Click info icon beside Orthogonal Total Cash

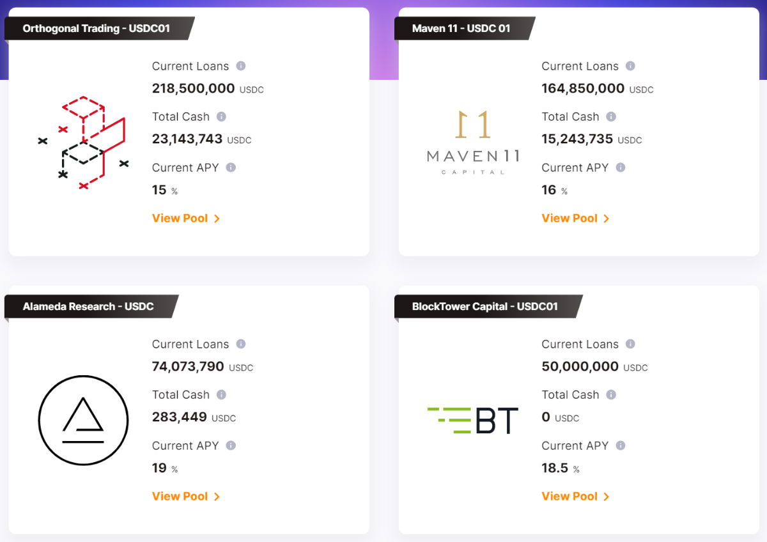221,116
